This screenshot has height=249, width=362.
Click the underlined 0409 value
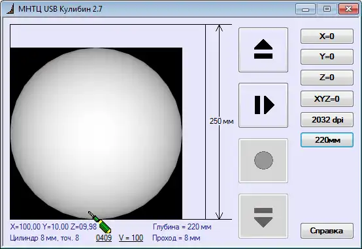point(104,238)
